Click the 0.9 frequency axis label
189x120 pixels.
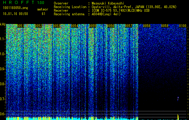tap(2, 69)
